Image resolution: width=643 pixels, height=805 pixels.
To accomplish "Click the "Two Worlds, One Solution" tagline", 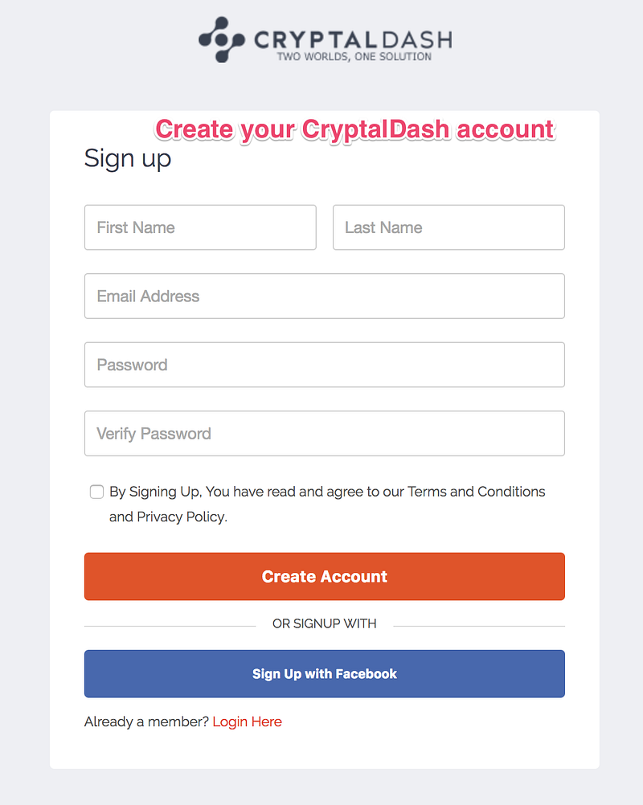I will [x=354, y=57].
